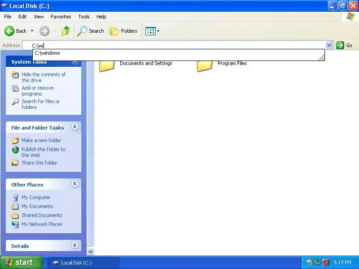Click the greyed Forward arrow button

point(44,31)
